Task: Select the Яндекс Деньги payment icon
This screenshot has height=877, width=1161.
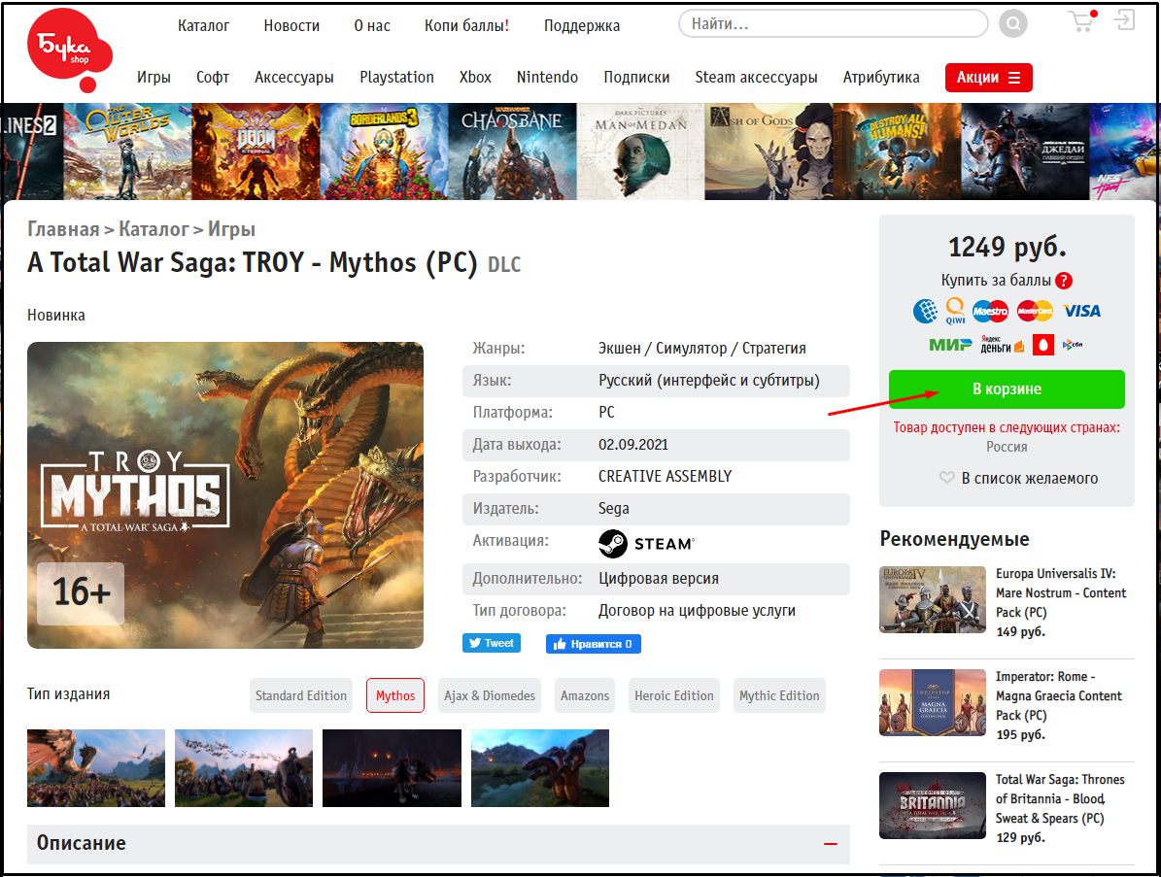Action: click(x=1003, y=345)
